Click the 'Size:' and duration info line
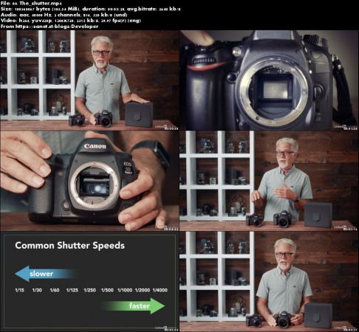This screenshot has width=359, height=332. point(90,9)
